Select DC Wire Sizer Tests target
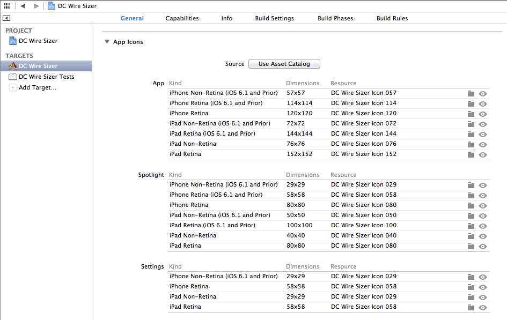The height and width of the screenshot is (320, 507). click(46, 77)
